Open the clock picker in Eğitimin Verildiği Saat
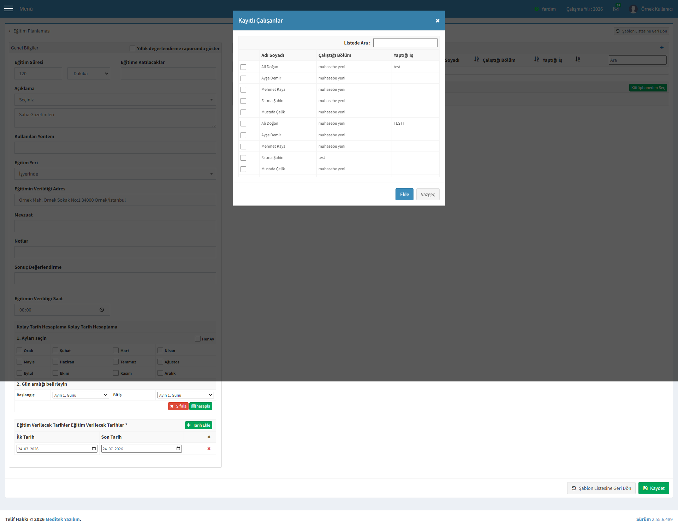 tap(102, 310)
